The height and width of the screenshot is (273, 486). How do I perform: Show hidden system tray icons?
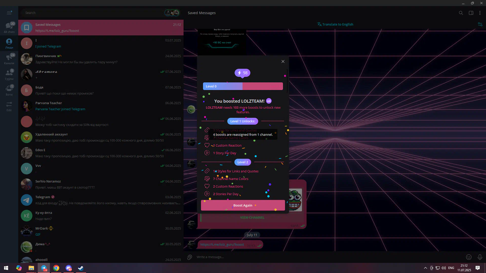coord(426,268)
